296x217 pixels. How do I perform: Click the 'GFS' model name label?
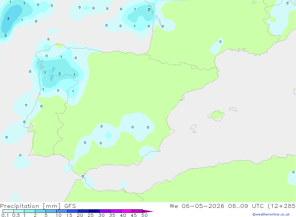(70, 206)
